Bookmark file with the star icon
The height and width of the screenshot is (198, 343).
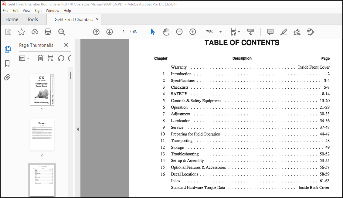tap(22, 32)
